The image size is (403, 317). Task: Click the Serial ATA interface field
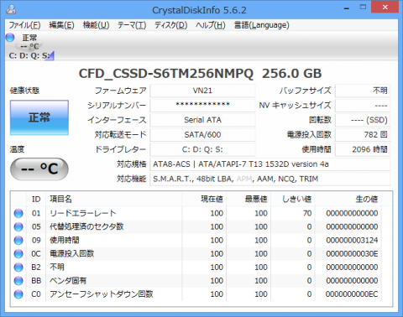point(202,120)
